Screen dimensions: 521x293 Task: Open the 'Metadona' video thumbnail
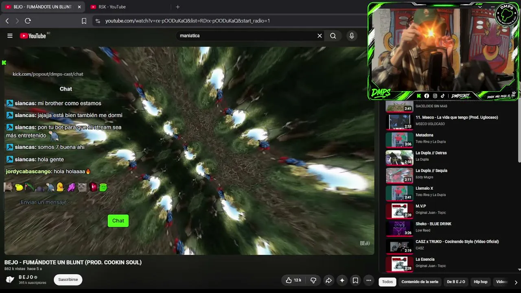click(x=399, y=140)
